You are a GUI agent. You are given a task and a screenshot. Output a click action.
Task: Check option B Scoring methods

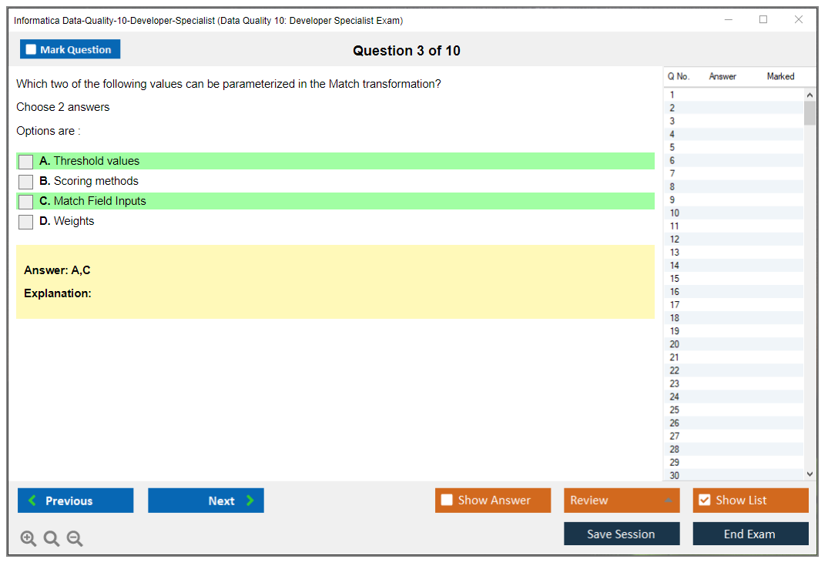coord(26,182)
